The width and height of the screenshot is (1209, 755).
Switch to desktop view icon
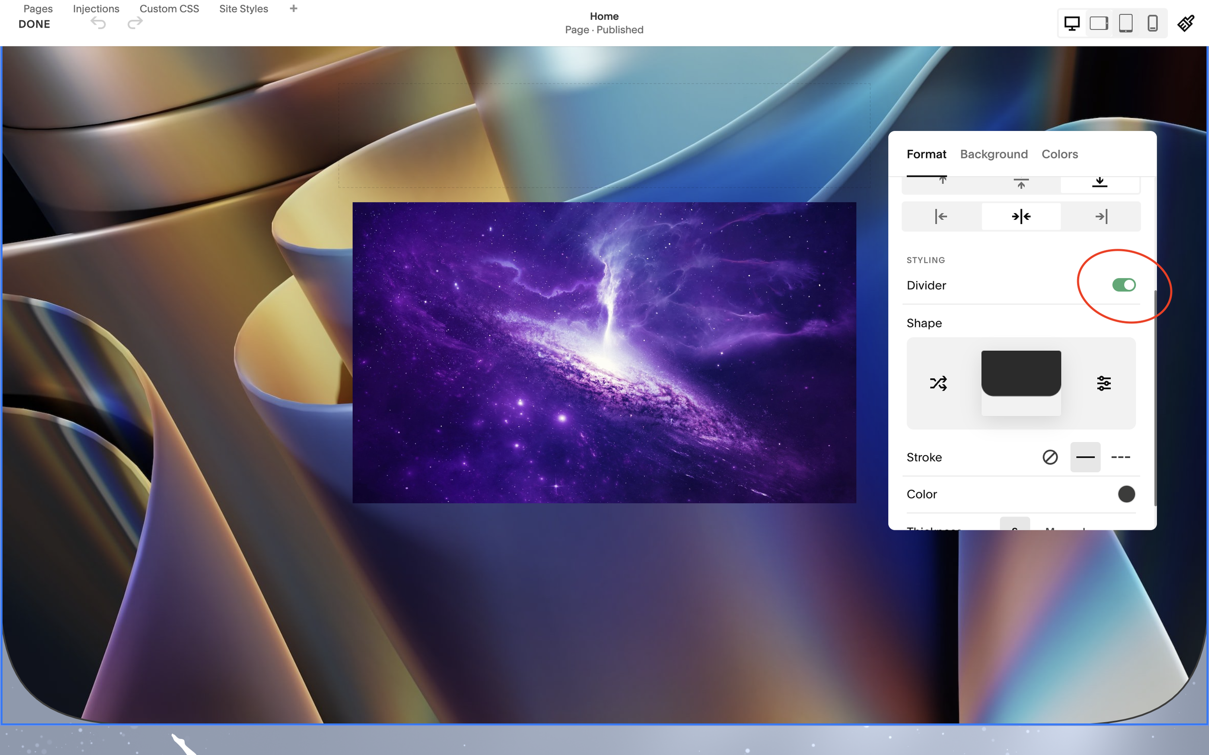(x=1072, y=23)
